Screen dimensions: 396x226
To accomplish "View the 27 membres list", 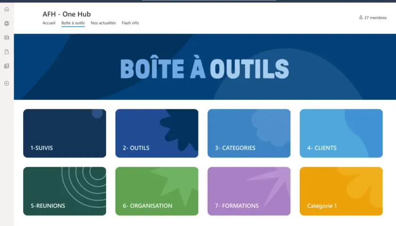I will 375,18.
